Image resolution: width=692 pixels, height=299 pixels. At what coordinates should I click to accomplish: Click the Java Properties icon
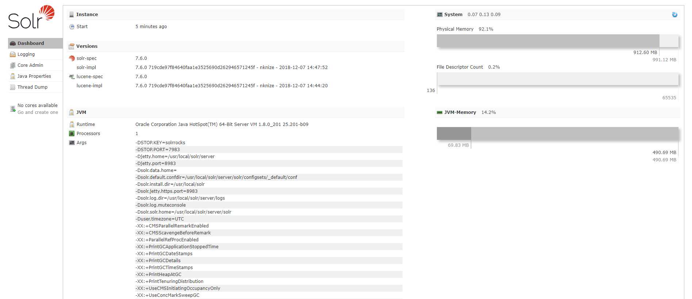tap(13, 76)
